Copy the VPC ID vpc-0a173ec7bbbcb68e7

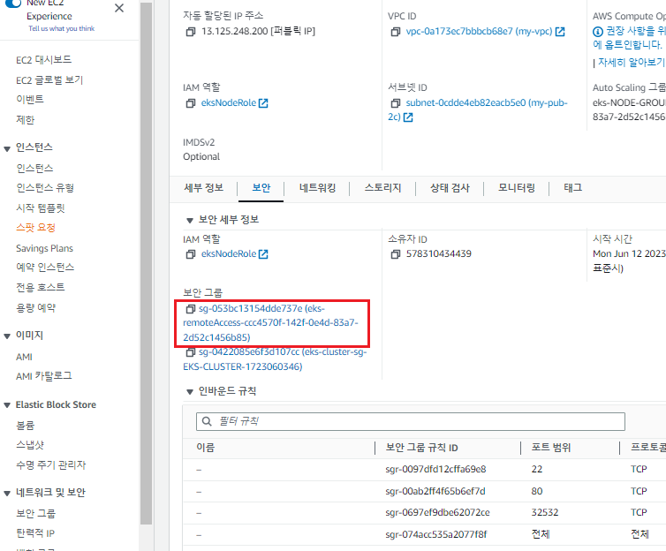(396, 32)
